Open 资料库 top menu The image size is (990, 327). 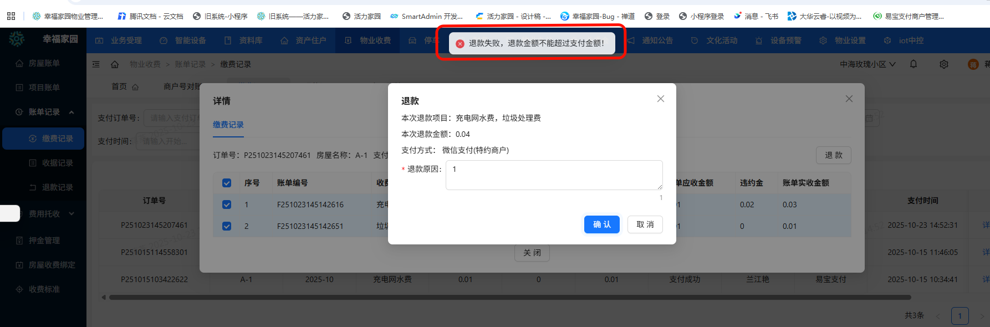[x=243, y=40]
